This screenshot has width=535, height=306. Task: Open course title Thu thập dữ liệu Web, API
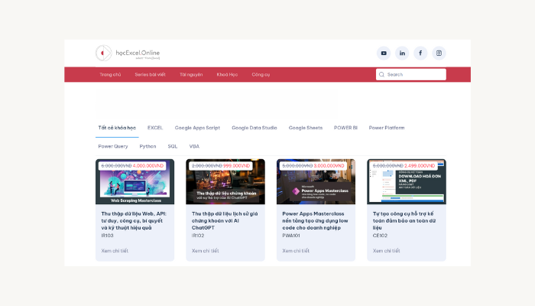pos(134,220)
